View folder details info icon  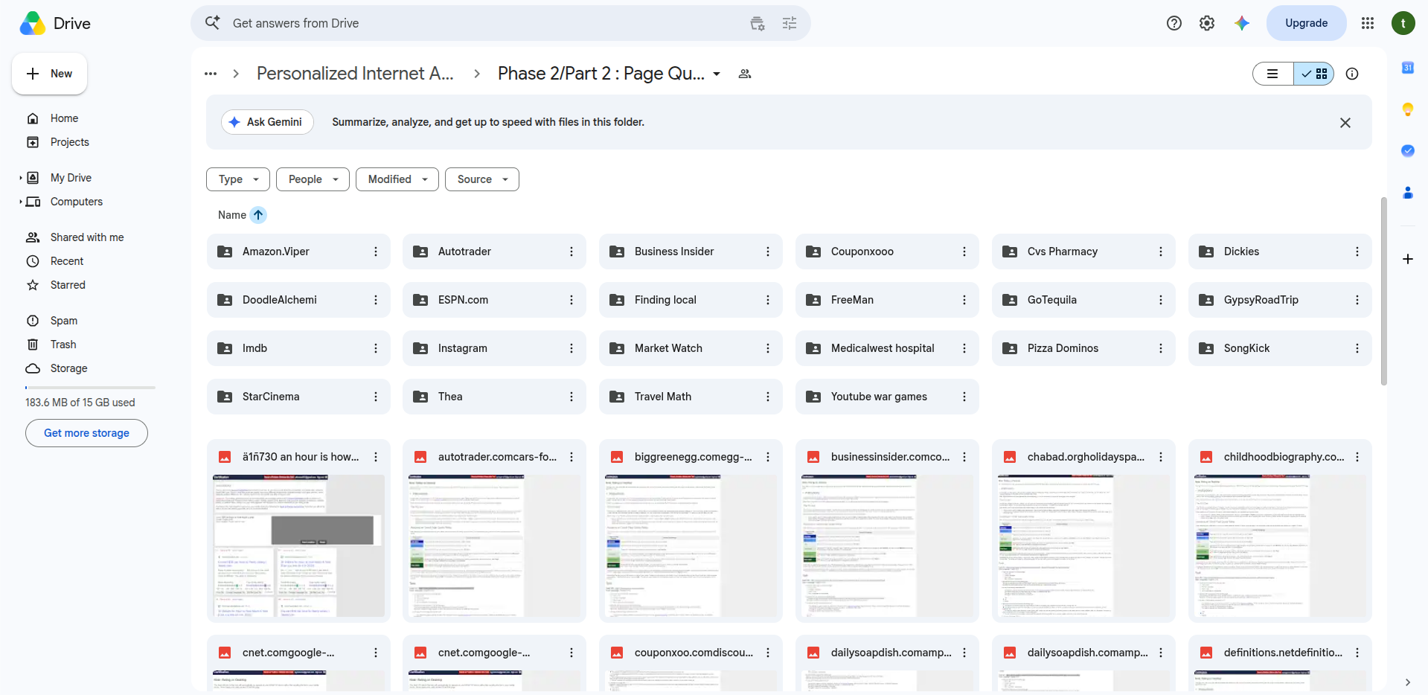coord(1352,74)
